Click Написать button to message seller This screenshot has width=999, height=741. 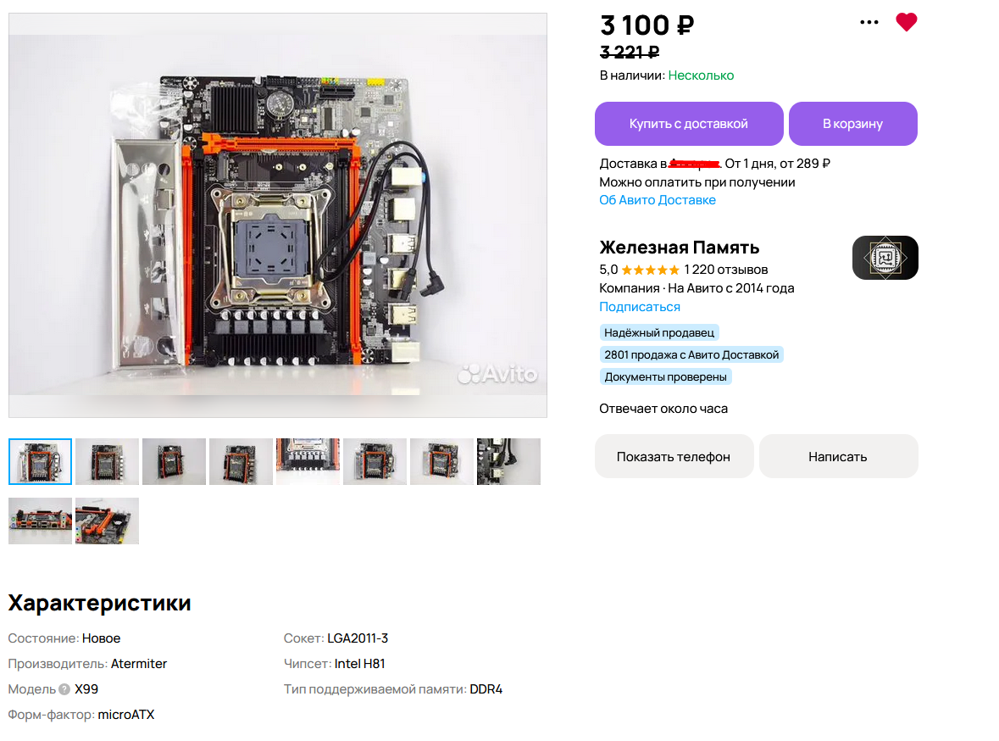click(x=839, y=457)
